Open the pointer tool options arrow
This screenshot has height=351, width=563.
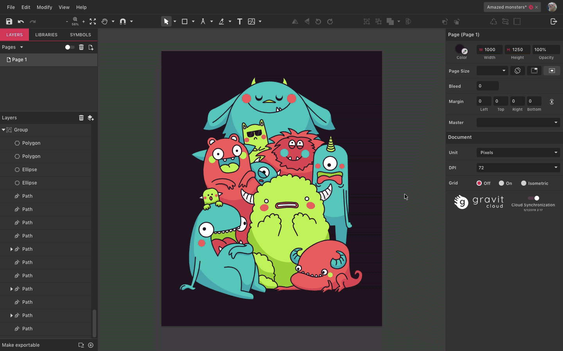175,21
